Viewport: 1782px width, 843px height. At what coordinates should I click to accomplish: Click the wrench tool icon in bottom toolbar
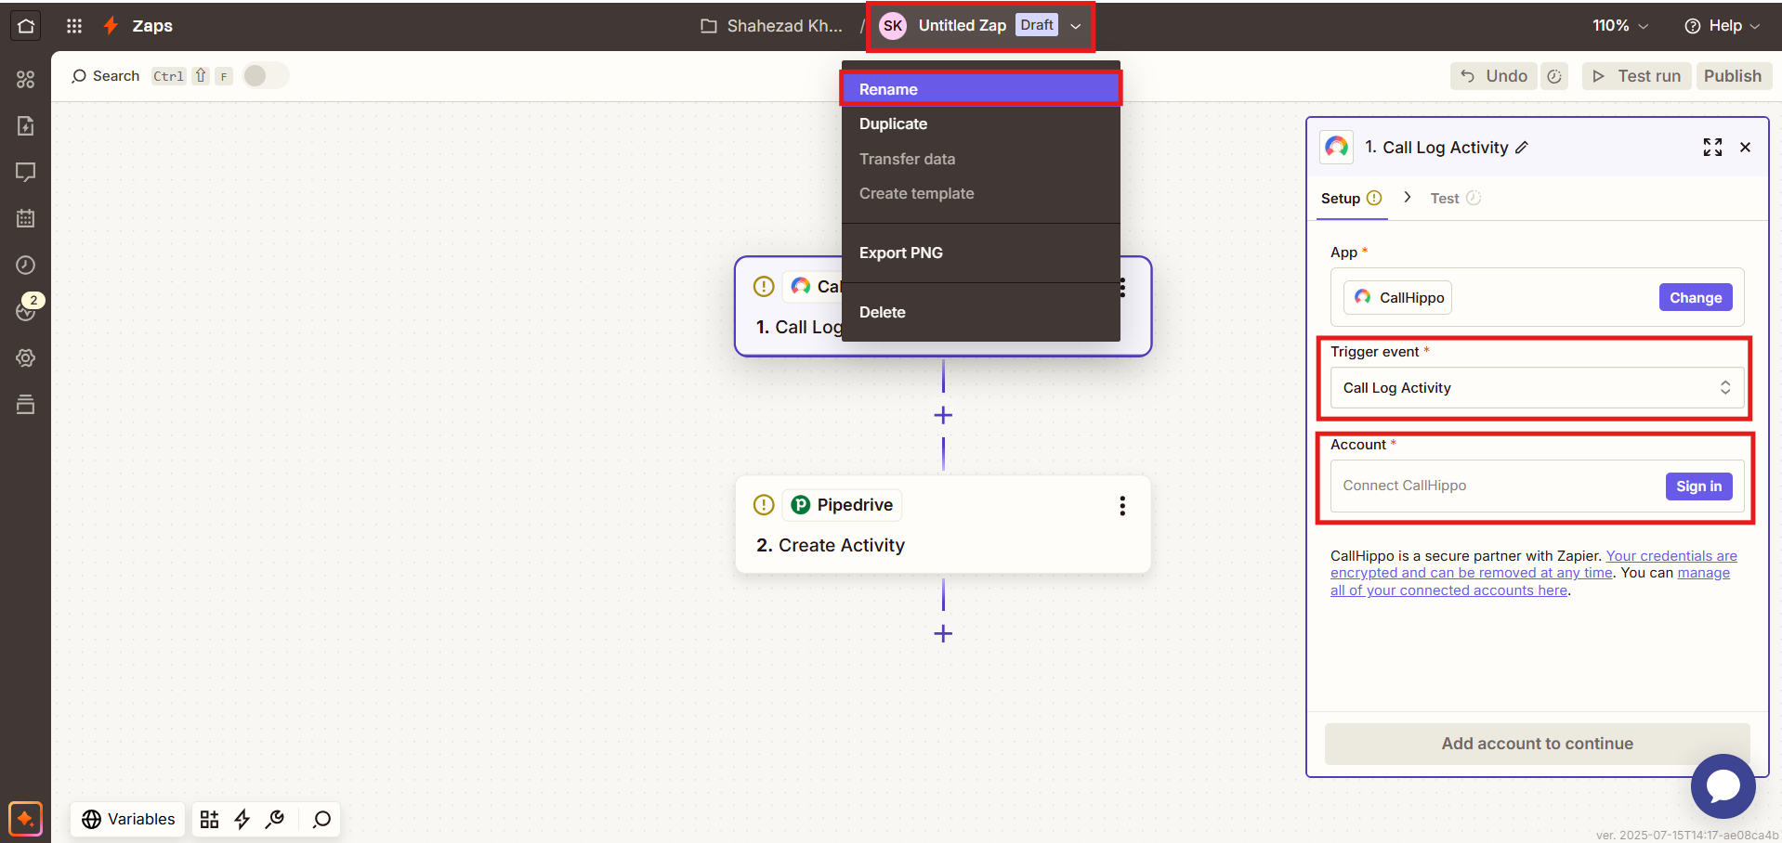pos(275,819)
